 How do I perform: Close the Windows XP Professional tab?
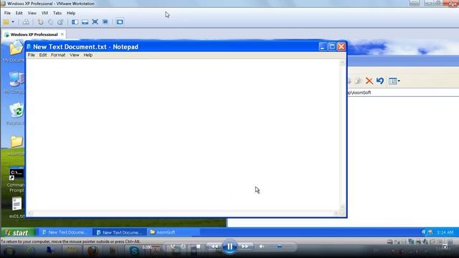(x=62, y=34)
